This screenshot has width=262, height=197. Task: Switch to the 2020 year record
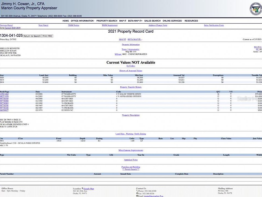point(14,28)
